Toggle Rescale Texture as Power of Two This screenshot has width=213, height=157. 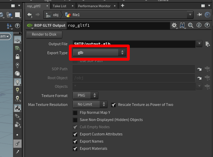pyautogui.click(x=114, y=105)
